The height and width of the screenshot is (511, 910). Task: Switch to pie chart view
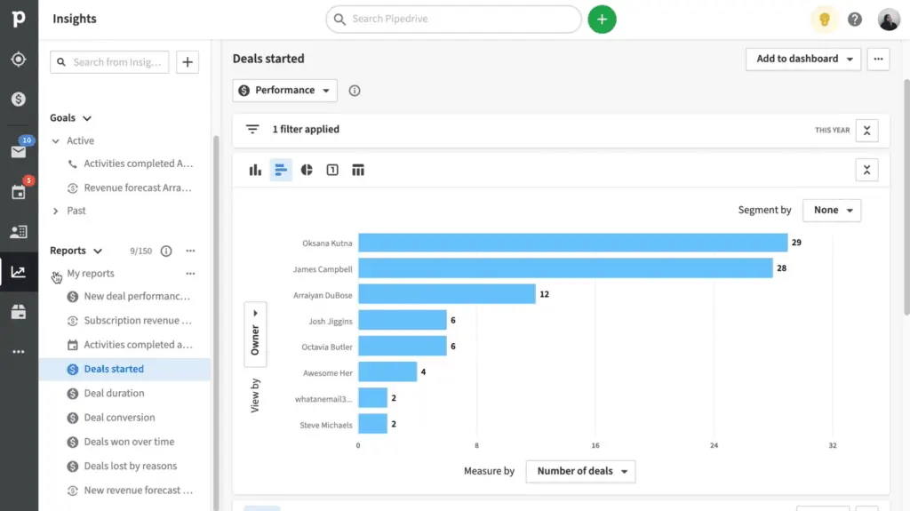coord(307,170)
